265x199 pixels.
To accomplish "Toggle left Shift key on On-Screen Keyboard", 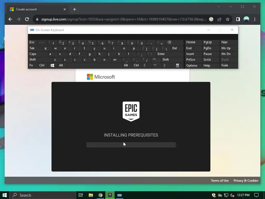I will pyautogui.click(x=41, y=60).
